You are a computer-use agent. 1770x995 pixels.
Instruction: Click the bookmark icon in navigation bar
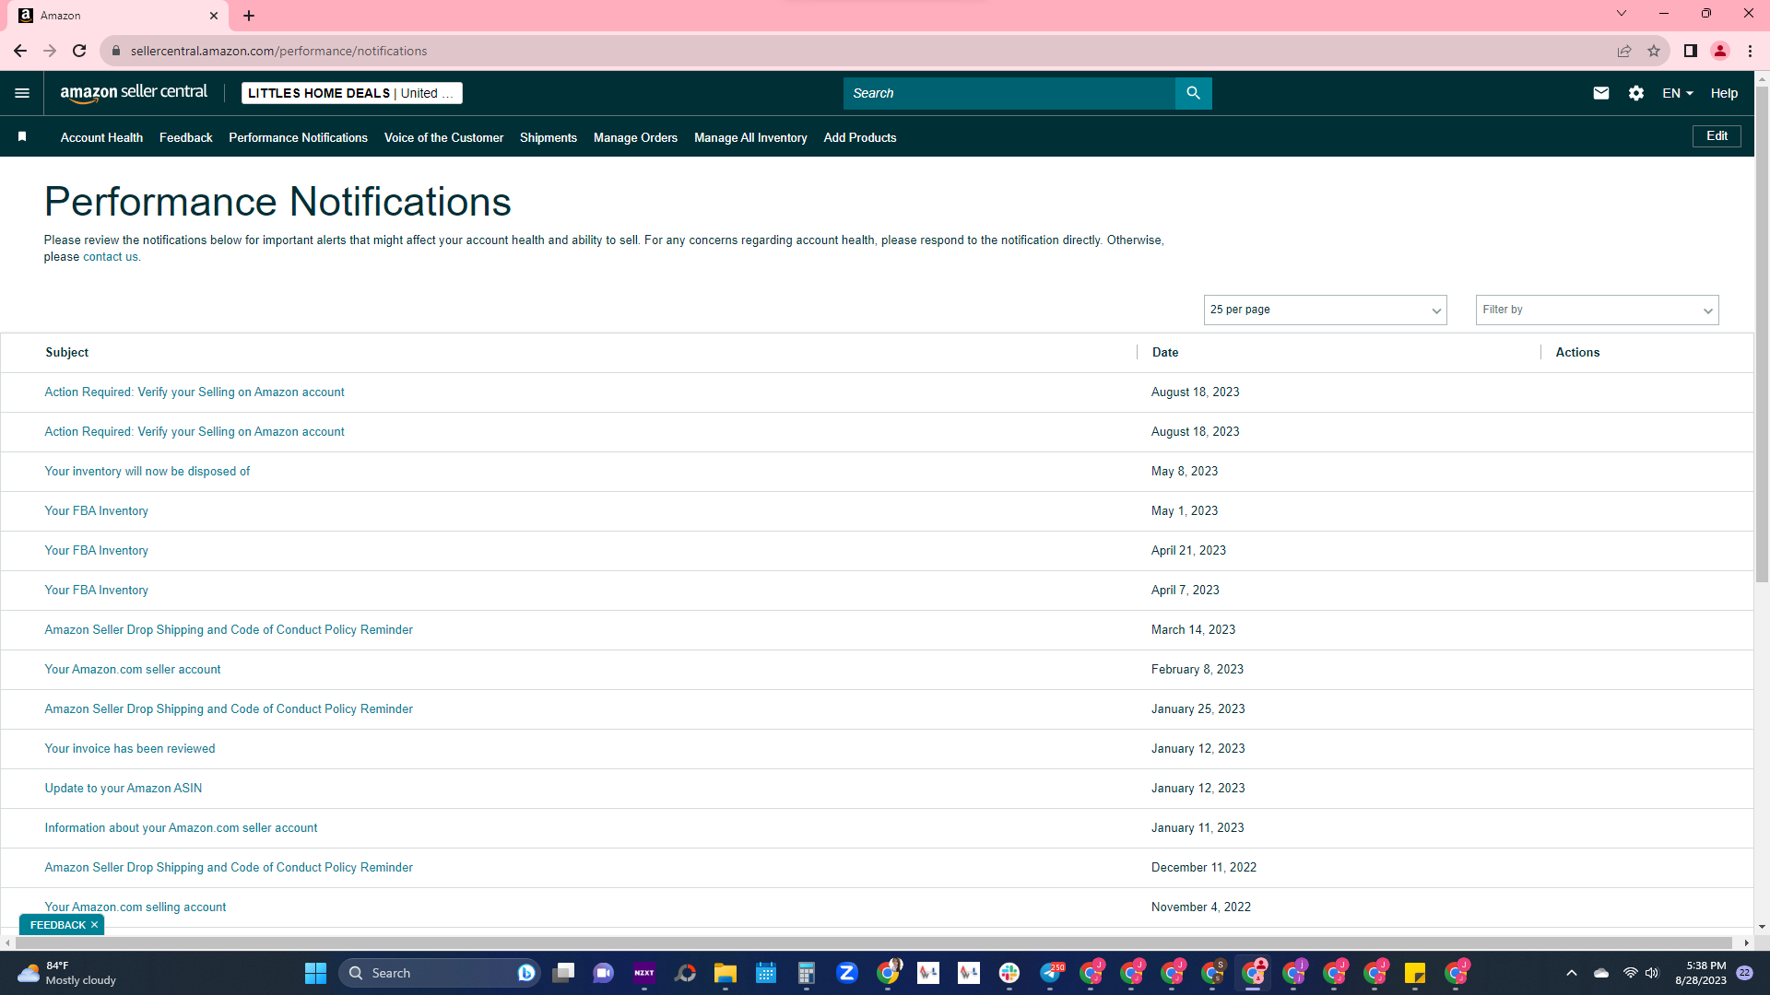tap(22, 137)
